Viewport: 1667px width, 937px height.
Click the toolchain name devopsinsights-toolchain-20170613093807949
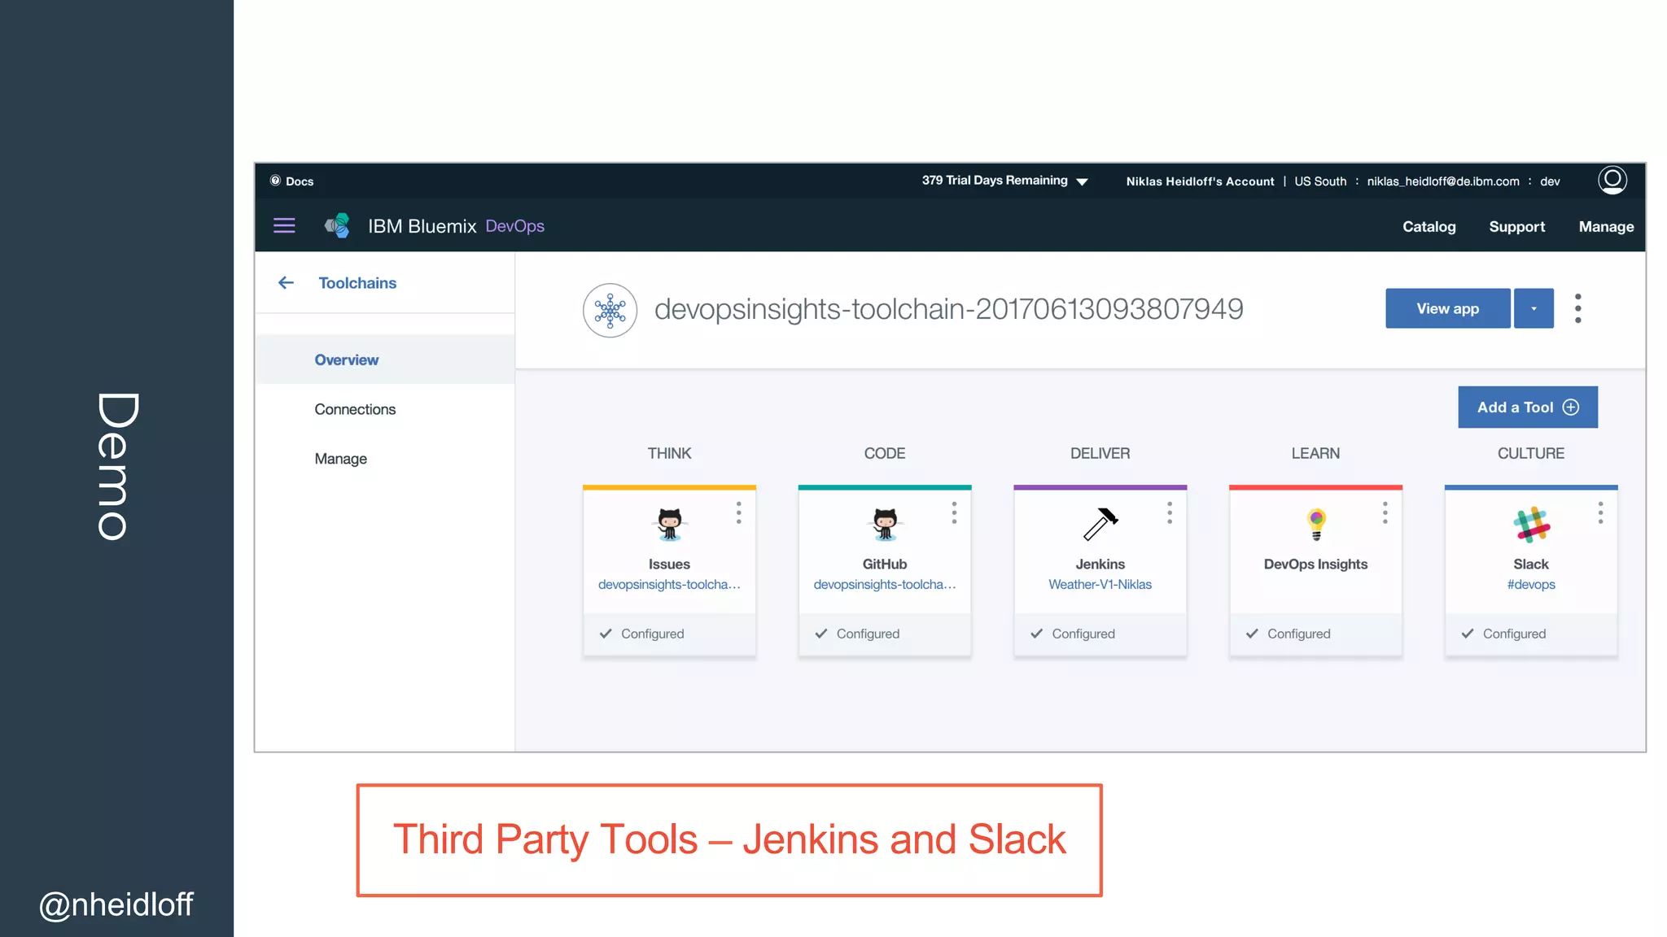point(949,309)
